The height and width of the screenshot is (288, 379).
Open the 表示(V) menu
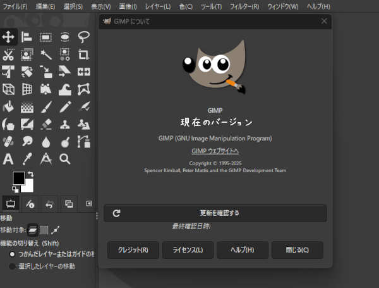(x=101, y=6)
